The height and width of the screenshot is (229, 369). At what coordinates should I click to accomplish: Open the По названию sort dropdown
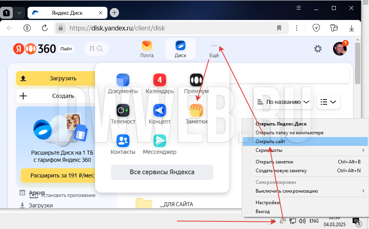pyautogui.click(x=284, y=102)
